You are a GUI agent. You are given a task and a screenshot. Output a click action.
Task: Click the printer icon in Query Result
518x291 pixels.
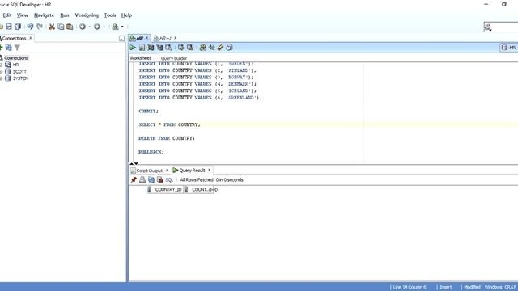point(142,179)
